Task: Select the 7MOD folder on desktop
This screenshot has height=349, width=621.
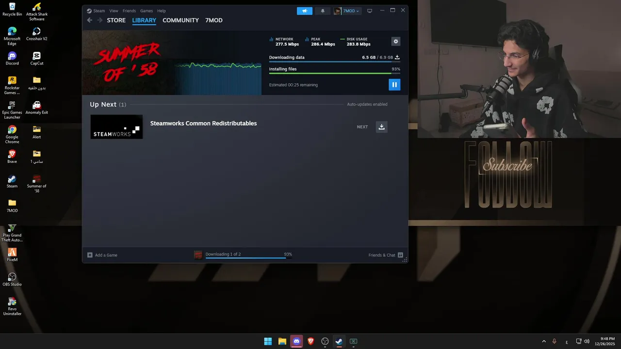Action: [x=12, y=206]
